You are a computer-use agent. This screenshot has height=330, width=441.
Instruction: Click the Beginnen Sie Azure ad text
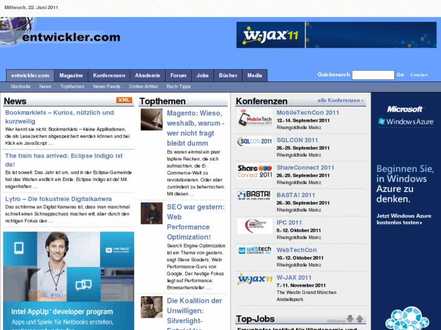405,183
